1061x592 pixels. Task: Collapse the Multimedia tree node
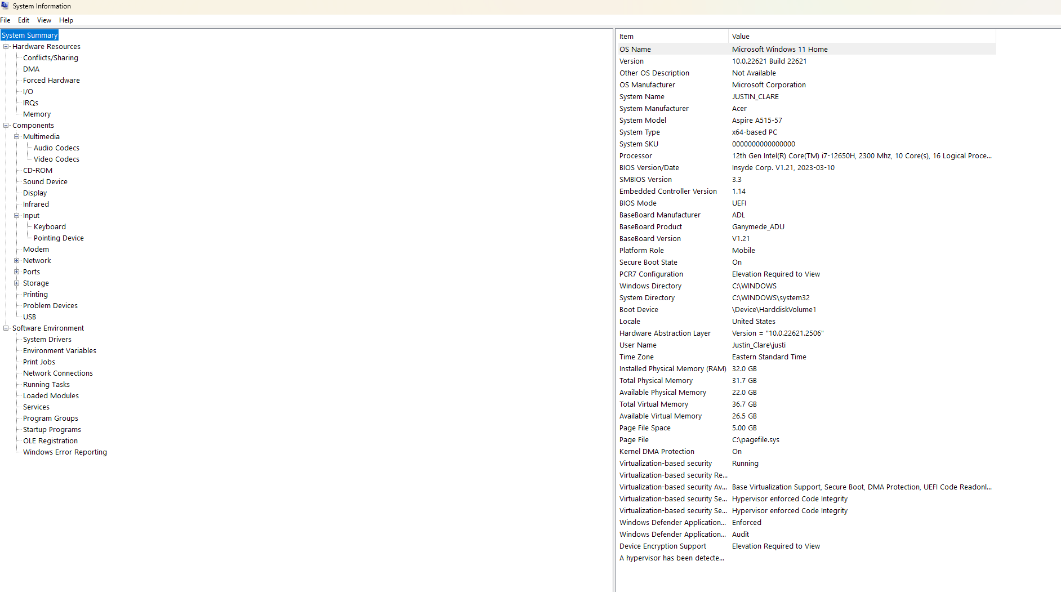coord(17,137)
